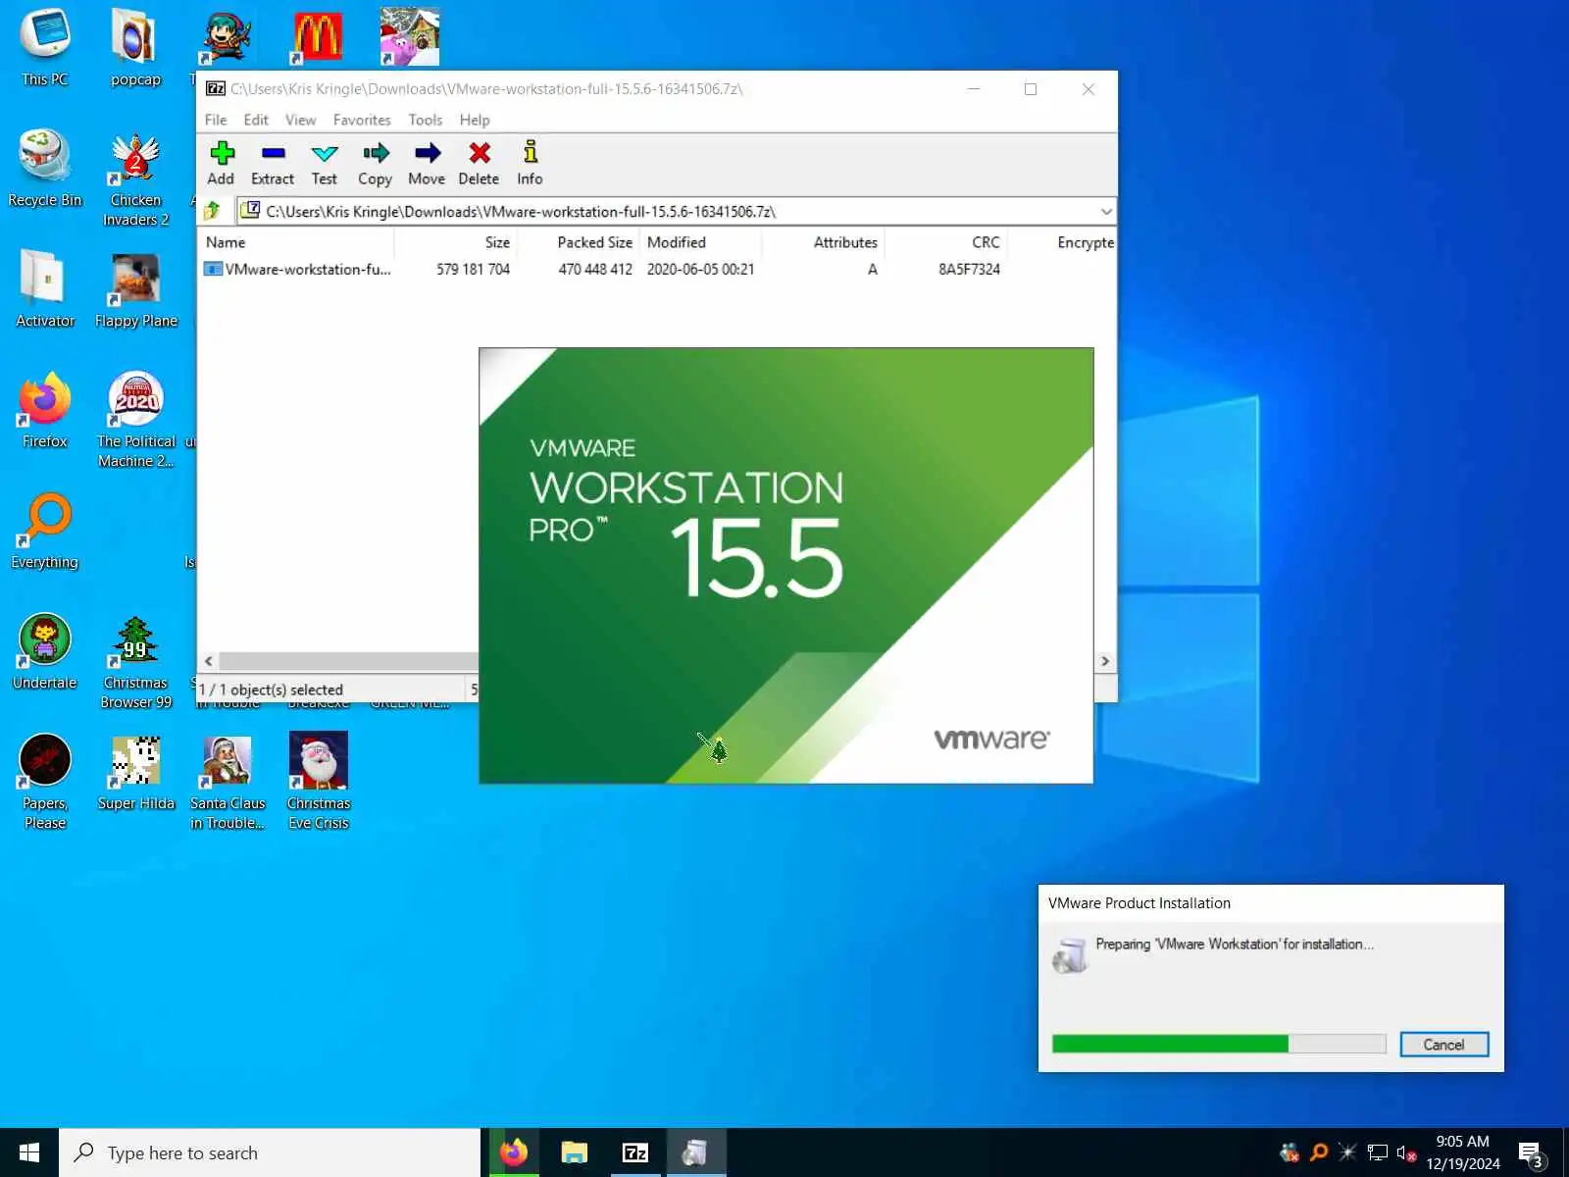Select the popcap desktop icon
Screen dimensions: 1569x1177
(135, 48)
